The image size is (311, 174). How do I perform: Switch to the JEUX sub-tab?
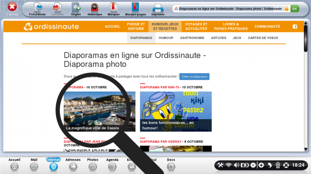click(237, 38)
